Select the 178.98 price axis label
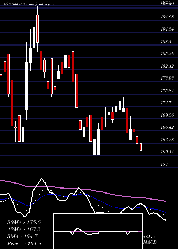Viewport: 178px width, 249px height. pos(167,78)
